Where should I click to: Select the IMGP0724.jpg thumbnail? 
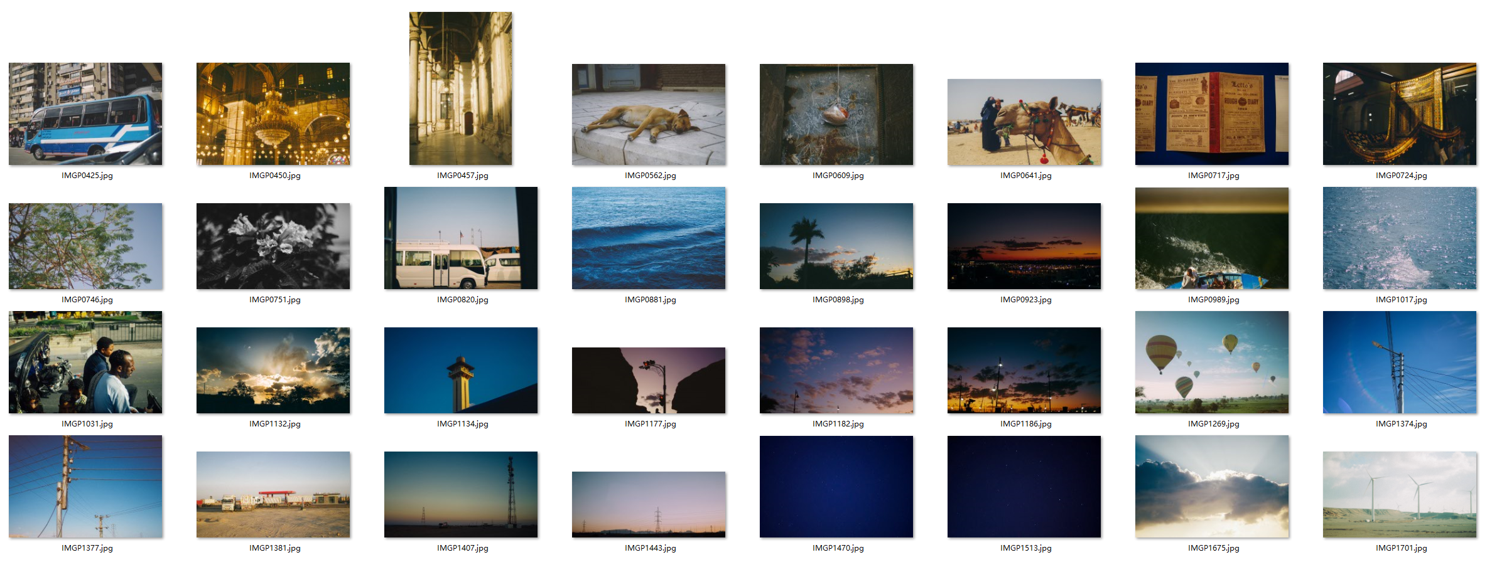1400,114
